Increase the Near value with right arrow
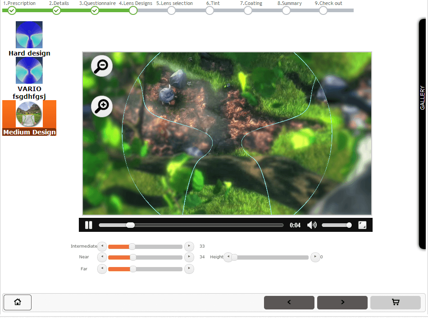Viewport: 428px width, 318px height. (x=189, y=257)
